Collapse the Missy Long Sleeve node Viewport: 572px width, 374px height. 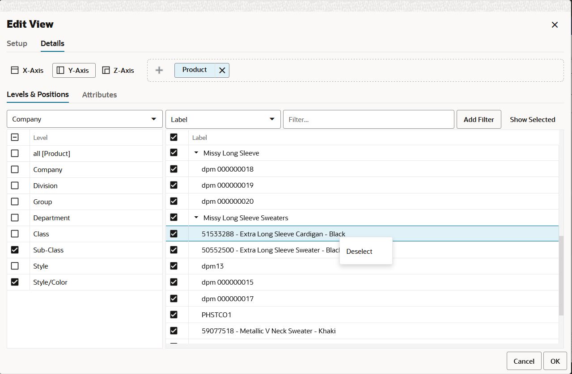point(196,153)
